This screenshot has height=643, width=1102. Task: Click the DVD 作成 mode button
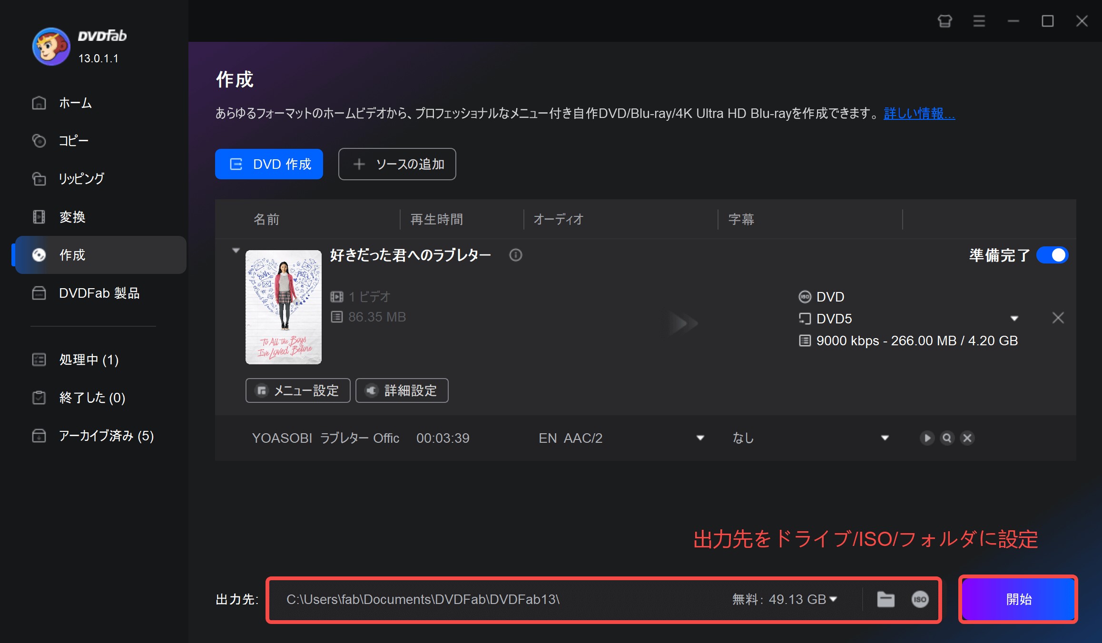(269, 164)
